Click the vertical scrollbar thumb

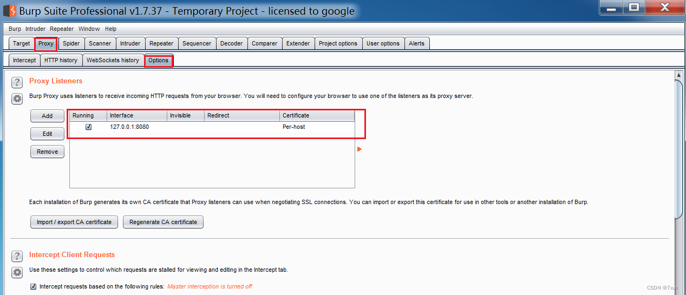tap(678, 148)
